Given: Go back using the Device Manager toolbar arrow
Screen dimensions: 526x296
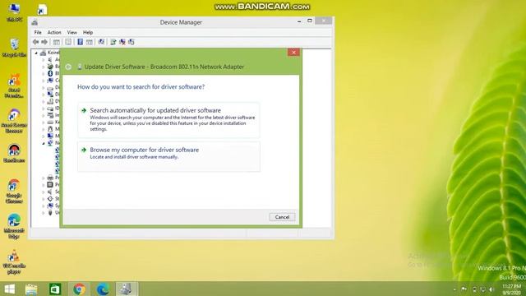Looking at the screenshot, I should pos(35,42).
